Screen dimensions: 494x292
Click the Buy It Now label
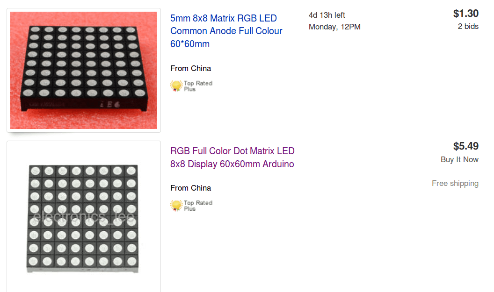pos(459,159)
